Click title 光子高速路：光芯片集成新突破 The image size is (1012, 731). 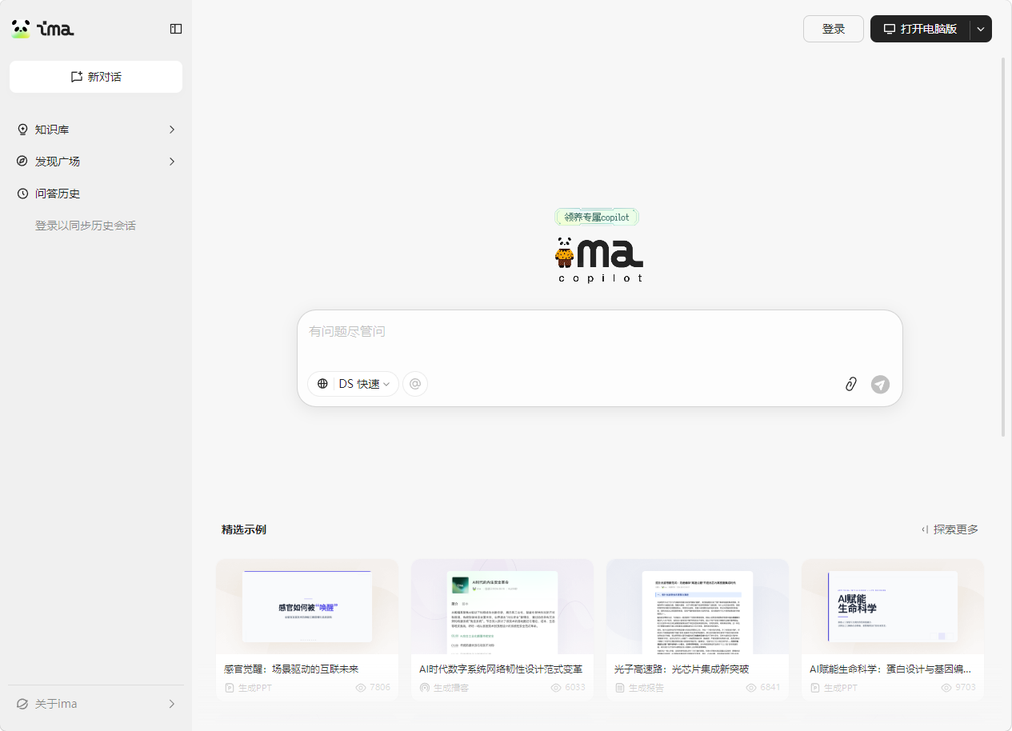pyautogui.click(x=682, y=669)
